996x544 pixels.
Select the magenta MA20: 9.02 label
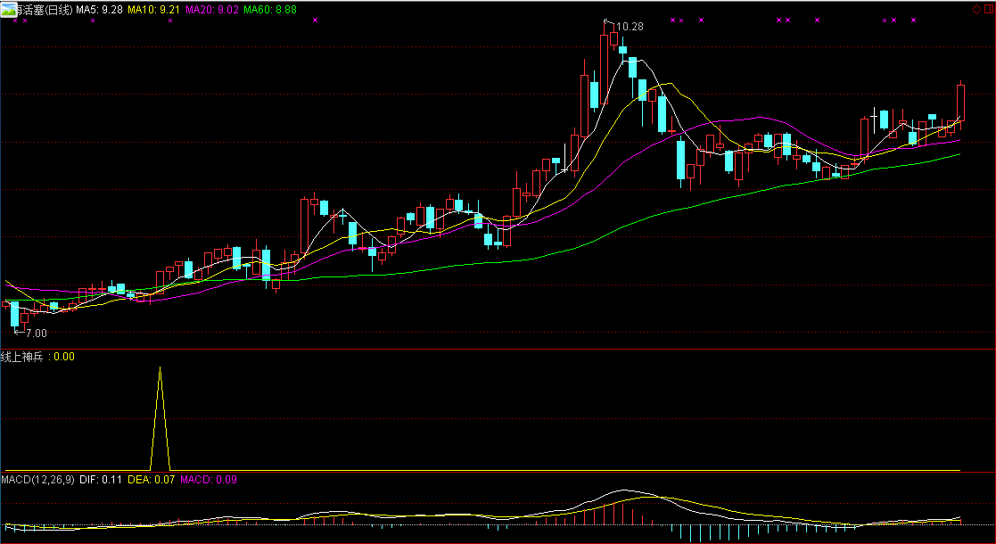pyautogui.click(x=211, y=10)
